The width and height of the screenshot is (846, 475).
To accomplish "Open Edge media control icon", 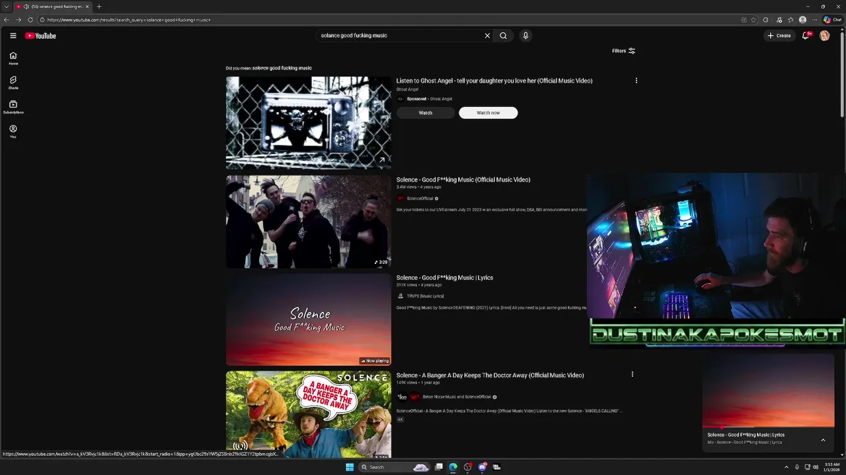I will coord(779,20).
